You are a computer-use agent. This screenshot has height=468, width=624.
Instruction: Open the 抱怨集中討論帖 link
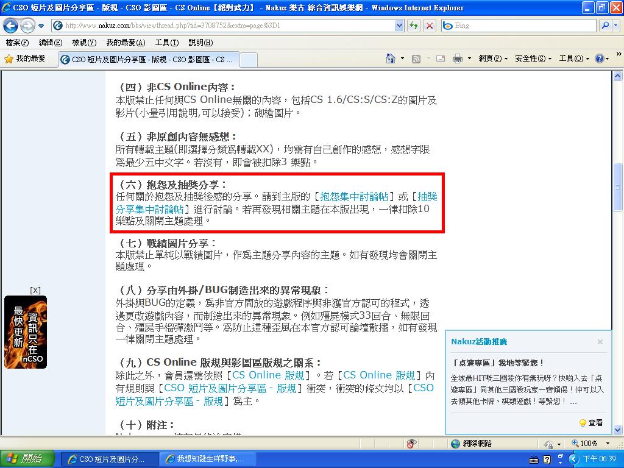click(x=354, y=197)
